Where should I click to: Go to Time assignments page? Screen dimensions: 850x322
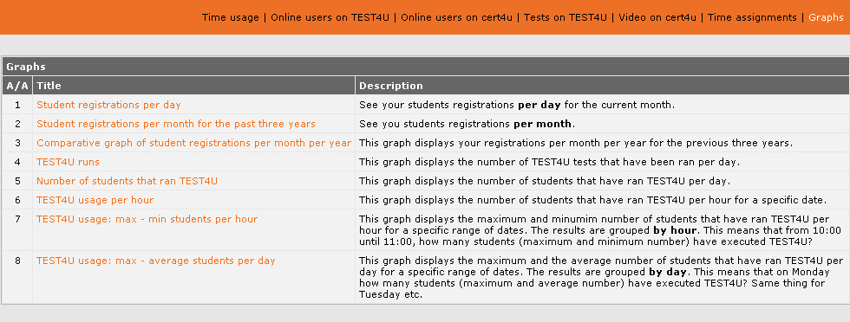[x=753, y=17]
